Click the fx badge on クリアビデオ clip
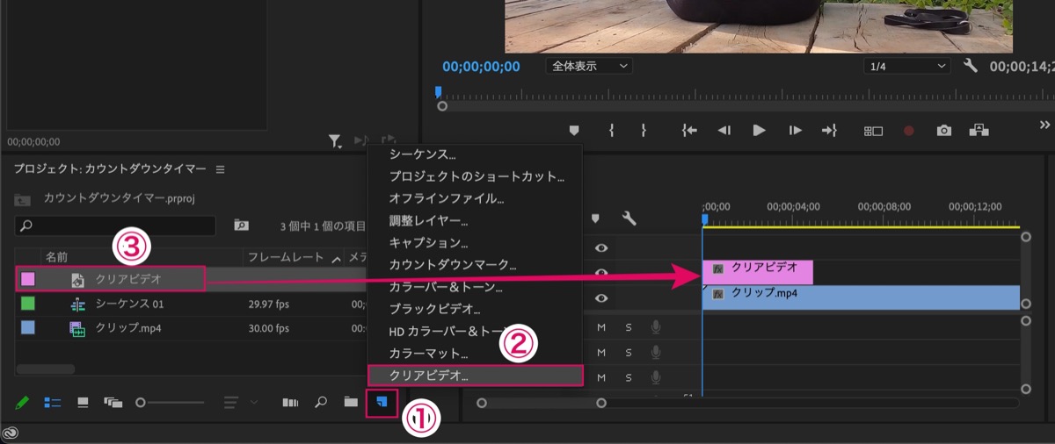The image size is (1055, 444). 718,268
